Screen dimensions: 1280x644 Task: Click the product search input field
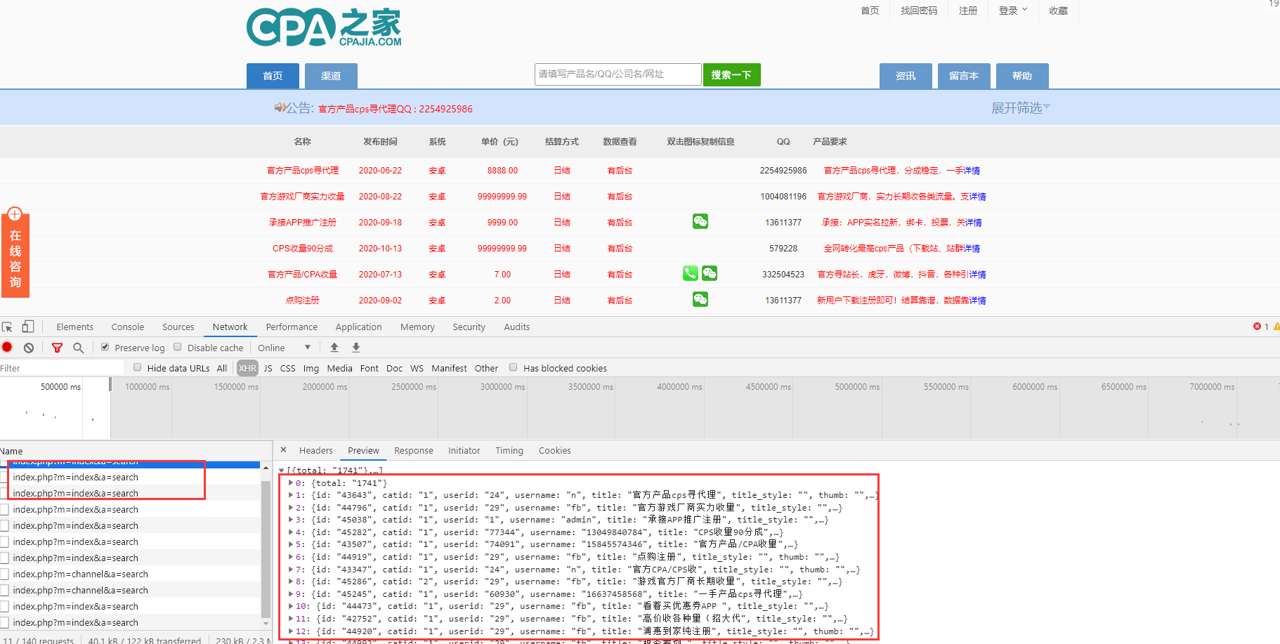[618, 74]
